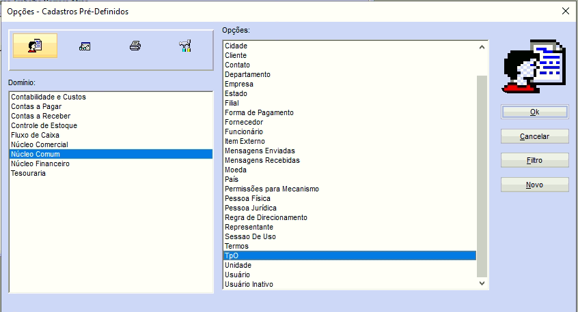
Task: Pick Funcionário option
Action: click(350, 132)
